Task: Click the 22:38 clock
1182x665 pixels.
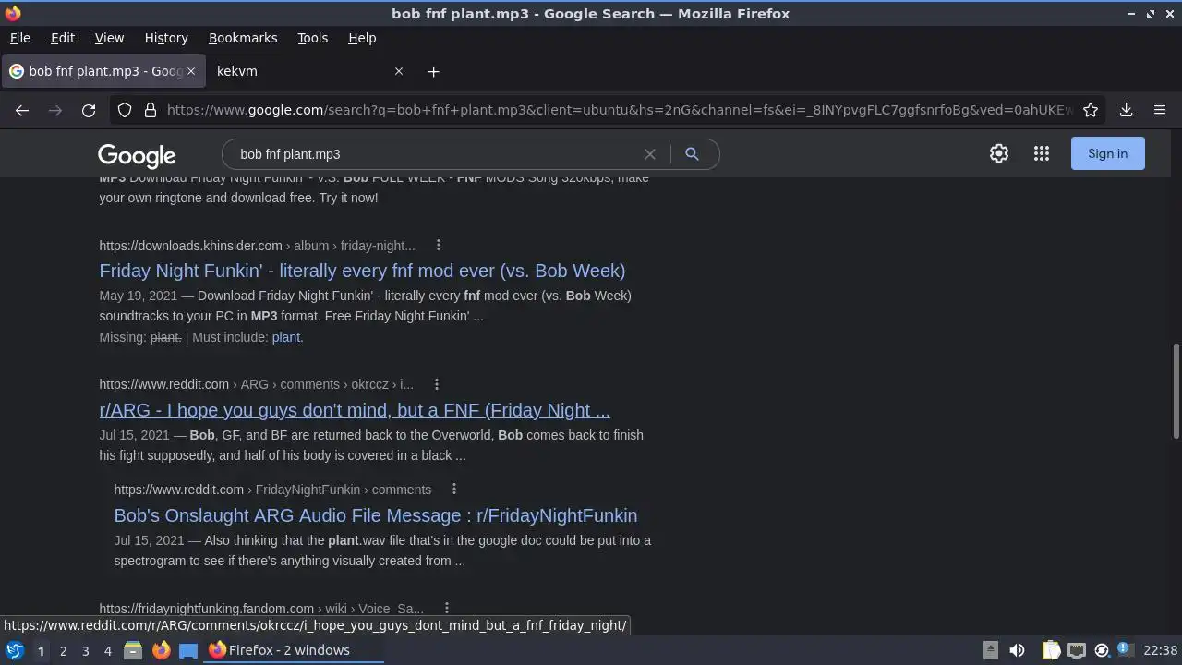Action: click(x=1160, y=650)
